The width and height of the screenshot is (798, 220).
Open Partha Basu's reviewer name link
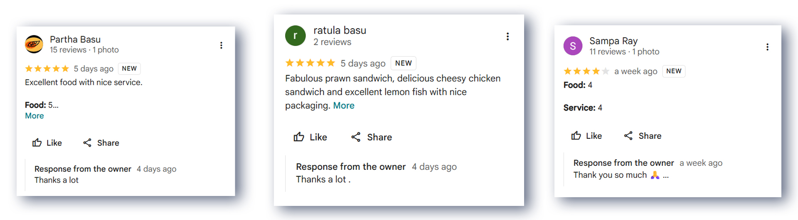point(75,39)
